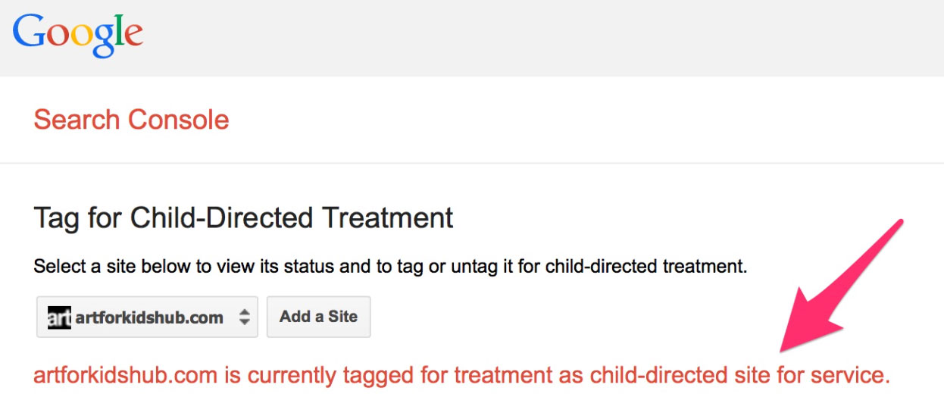Click the pink arrow's pointed tip
Viewport: 944px width, 394px height.
[786, 347]
